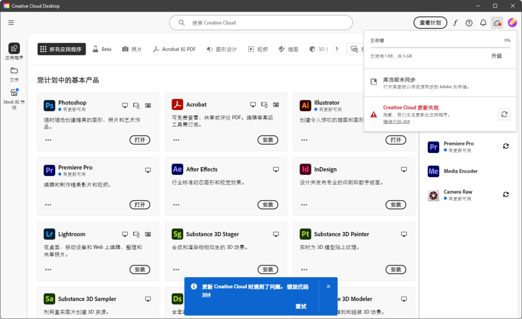Open more options for Acrobat
The image size is (522, 319).
176,140
